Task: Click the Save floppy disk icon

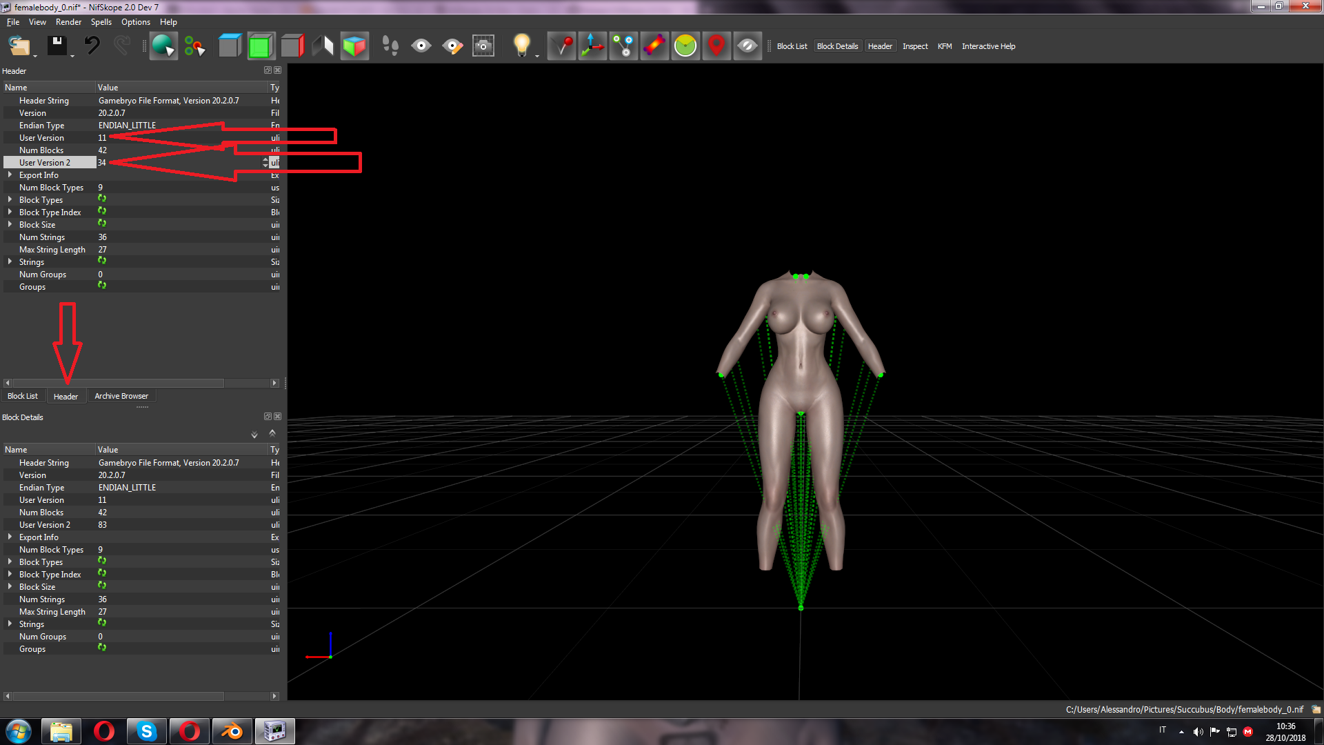Action: [57, 46]
